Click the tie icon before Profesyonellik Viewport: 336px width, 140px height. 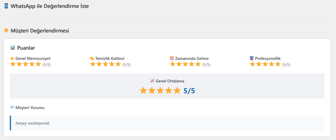pos(252,58)
